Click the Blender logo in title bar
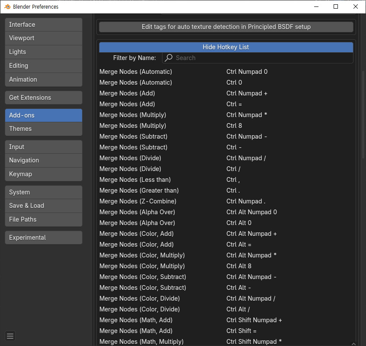The height and width of the screenshot is (346, 366). click(7, 6)
